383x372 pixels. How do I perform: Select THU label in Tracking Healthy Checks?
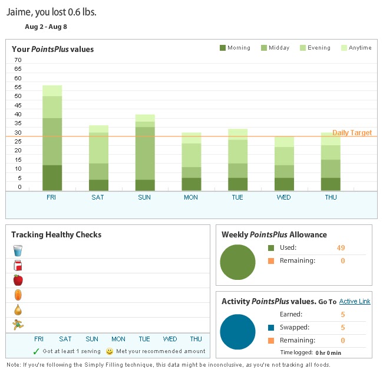(196, 339)
